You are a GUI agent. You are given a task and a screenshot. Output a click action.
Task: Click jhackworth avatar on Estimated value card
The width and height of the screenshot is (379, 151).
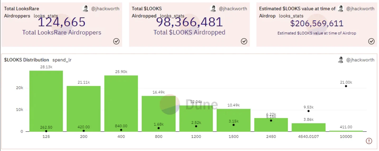[341, 9]
